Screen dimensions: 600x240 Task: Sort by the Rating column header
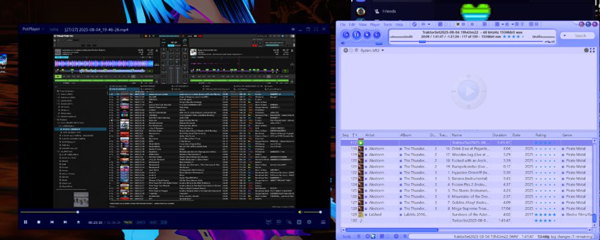pos(541,135)
